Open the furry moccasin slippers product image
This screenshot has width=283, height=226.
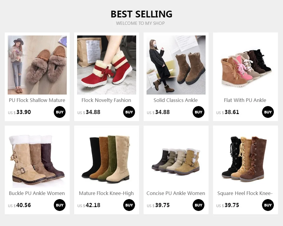37,65
